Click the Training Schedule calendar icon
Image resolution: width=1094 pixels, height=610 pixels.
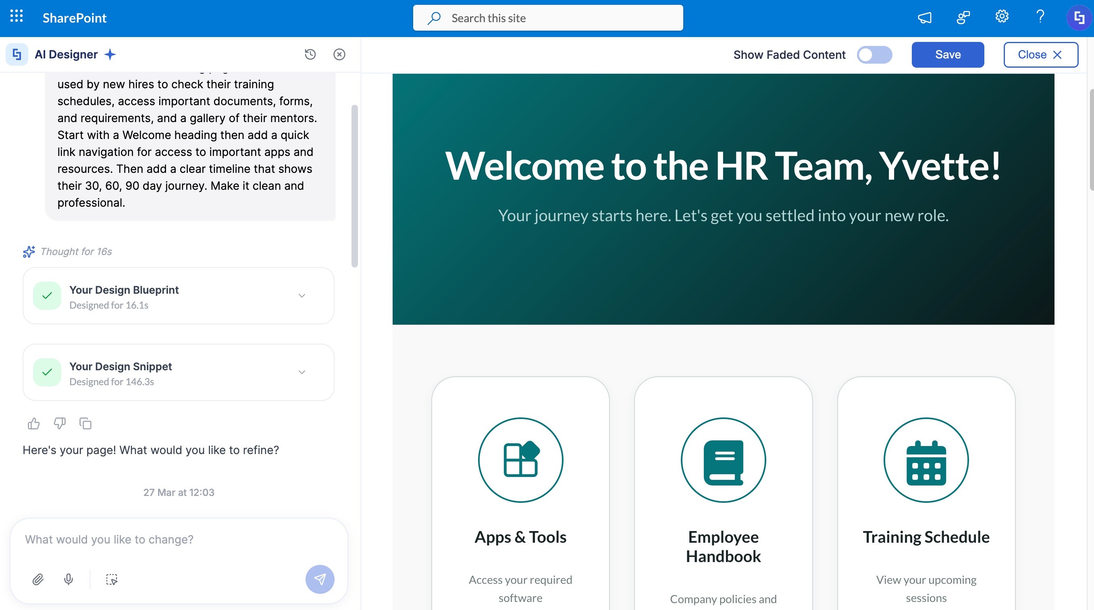click(926, 460)
